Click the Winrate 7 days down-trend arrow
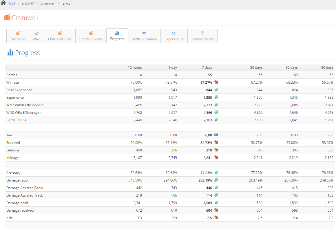 [x=216, y=82]
